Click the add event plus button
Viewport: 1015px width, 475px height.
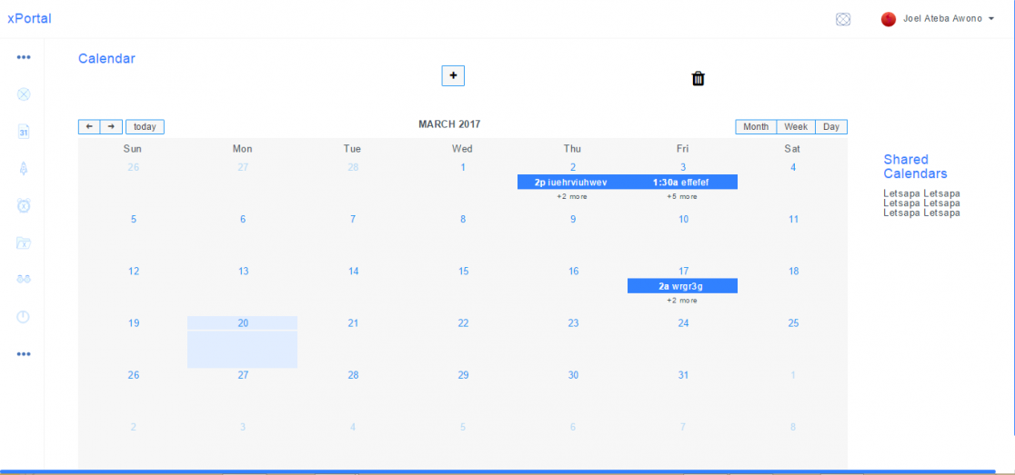453,76
